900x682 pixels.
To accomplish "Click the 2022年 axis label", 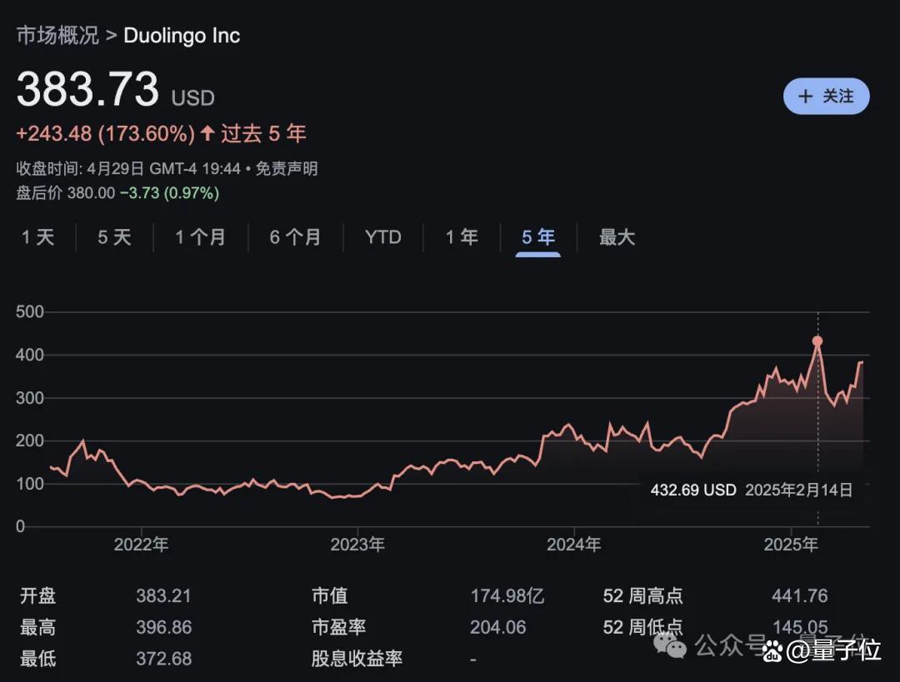I will click(x=141, y=545).
